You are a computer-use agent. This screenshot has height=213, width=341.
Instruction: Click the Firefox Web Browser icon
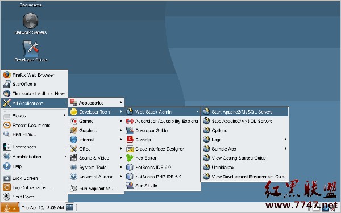[6, 75]
